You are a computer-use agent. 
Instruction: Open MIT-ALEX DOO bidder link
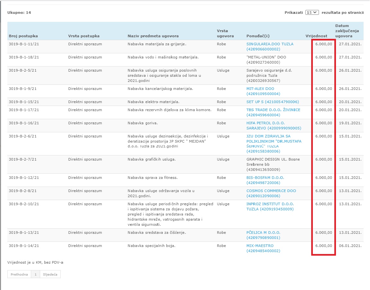(x=263, y=91)
